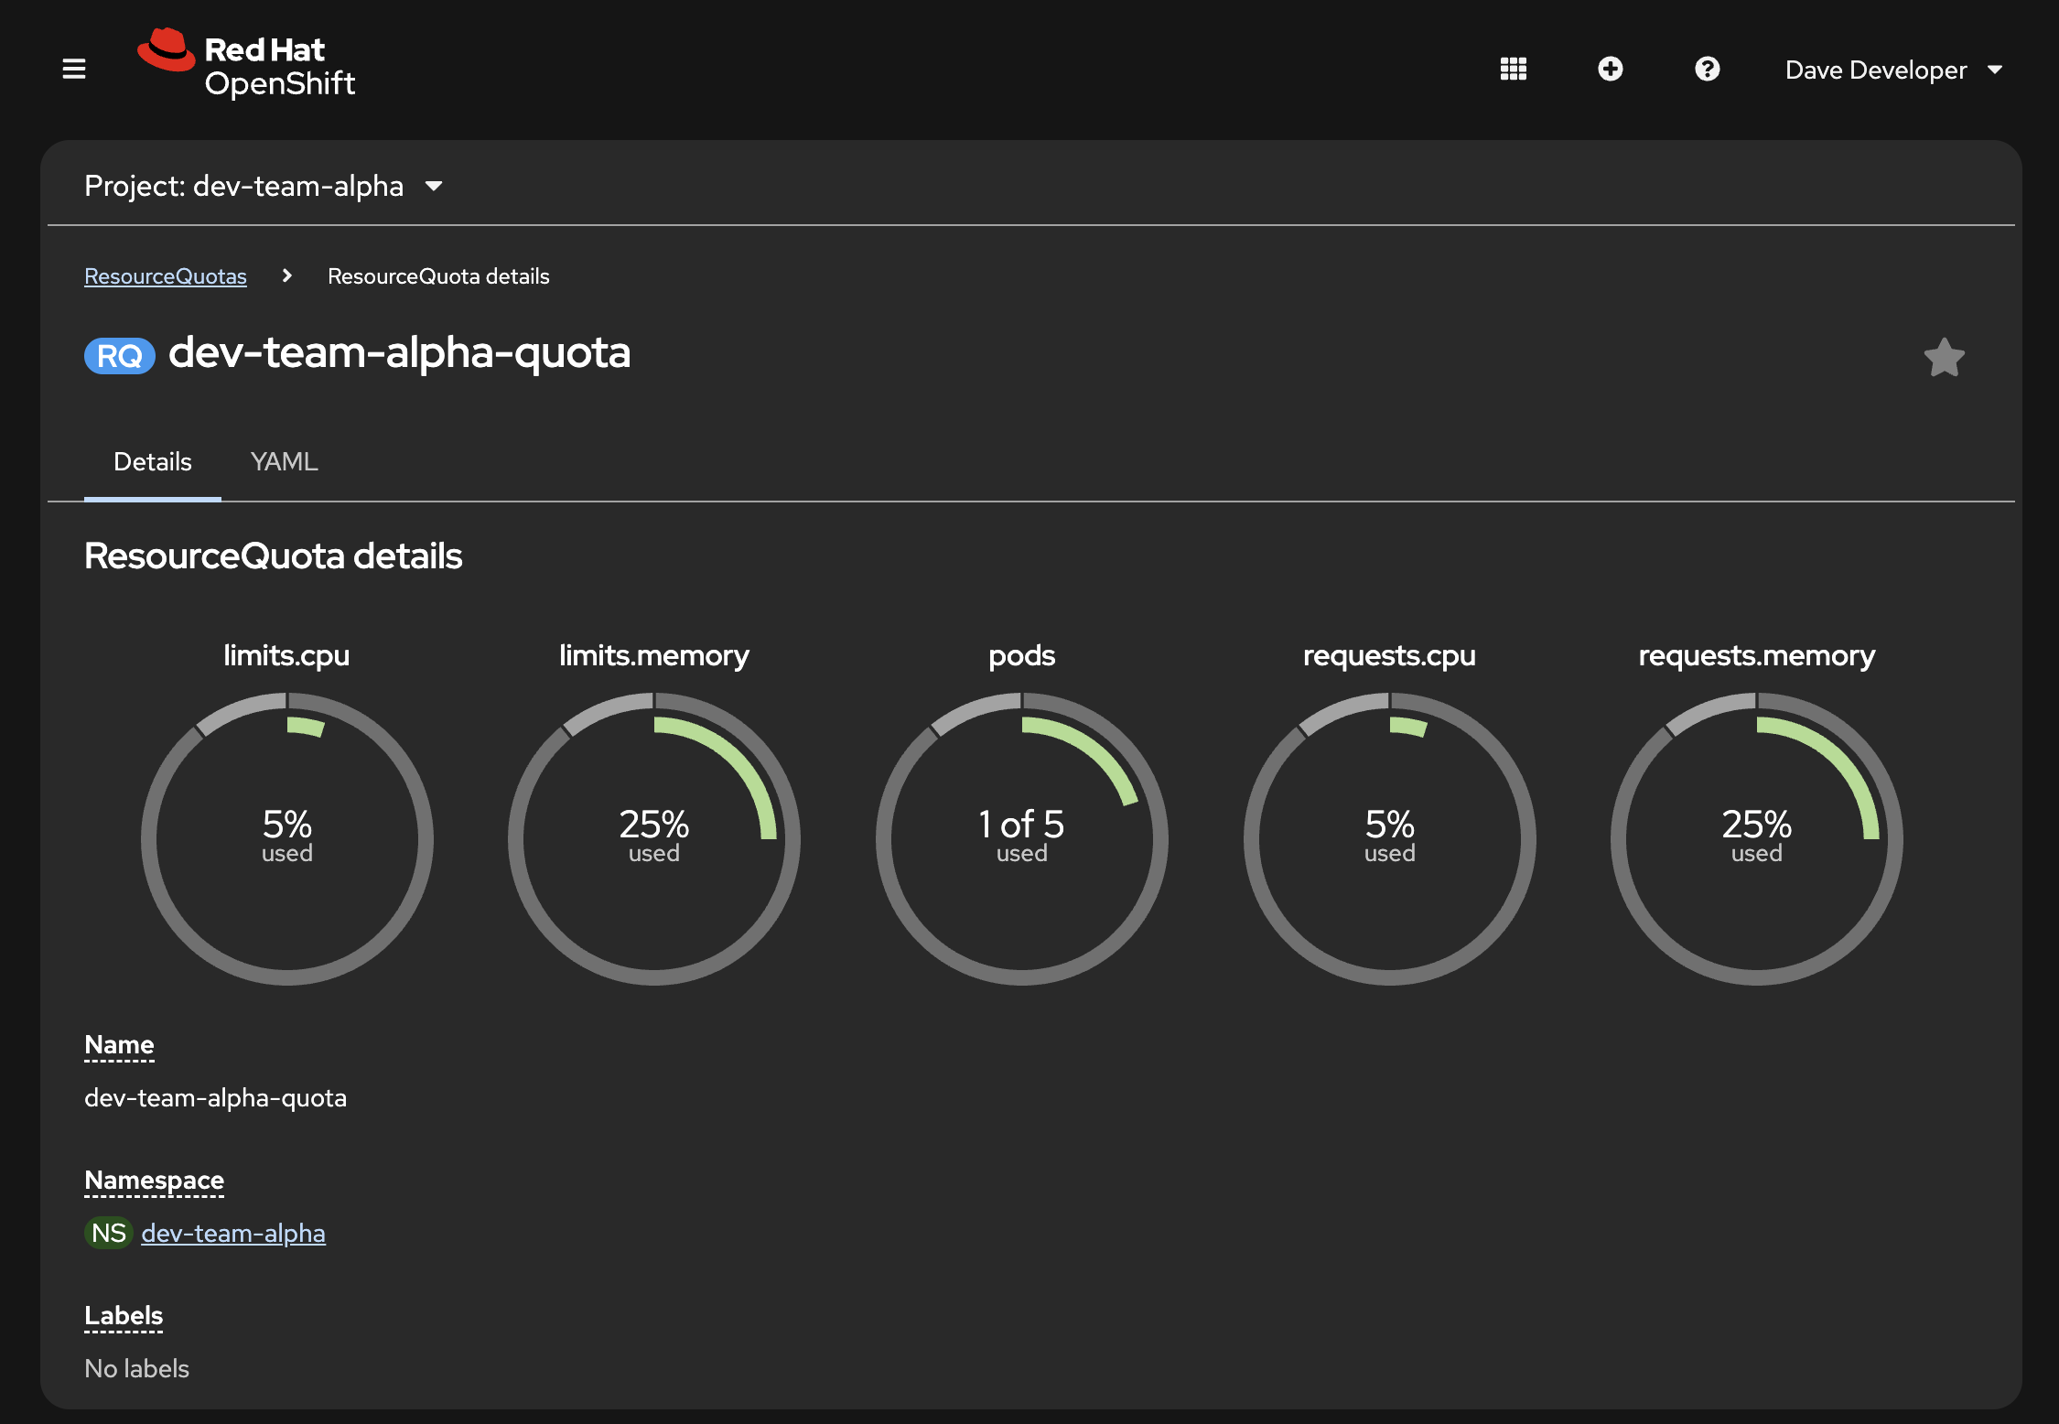The image size is (2059, 1424).
Task: Click the limits.cpu chart title
Action: [286, 656]
